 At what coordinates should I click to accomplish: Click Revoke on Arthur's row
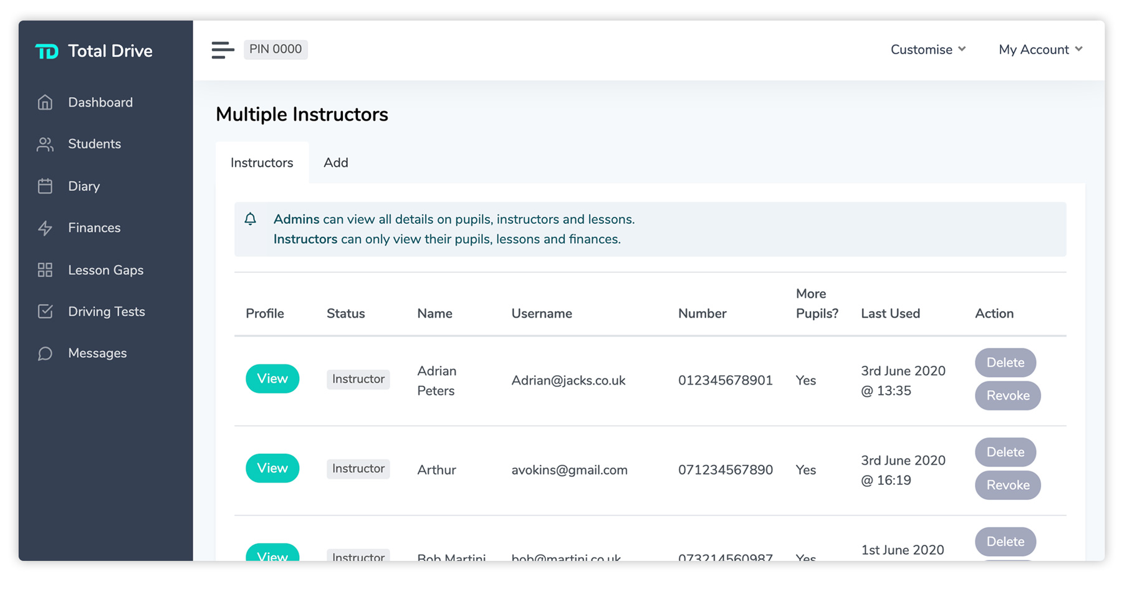[x=1007, y=485]
